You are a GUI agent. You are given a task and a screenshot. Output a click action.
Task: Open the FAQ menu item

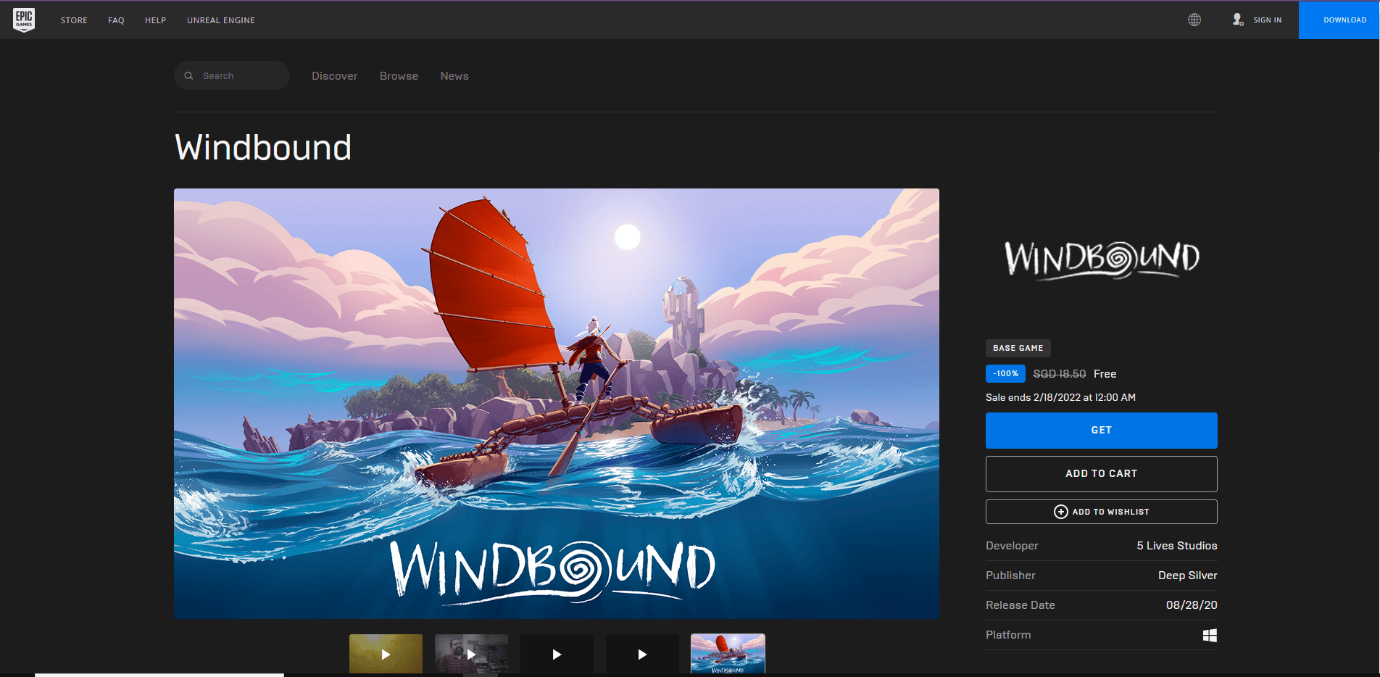click(116, 20)
